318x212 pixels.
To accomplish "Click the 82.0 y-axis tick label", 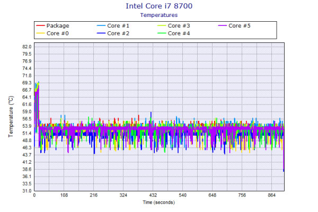I will tap(27, 47).
